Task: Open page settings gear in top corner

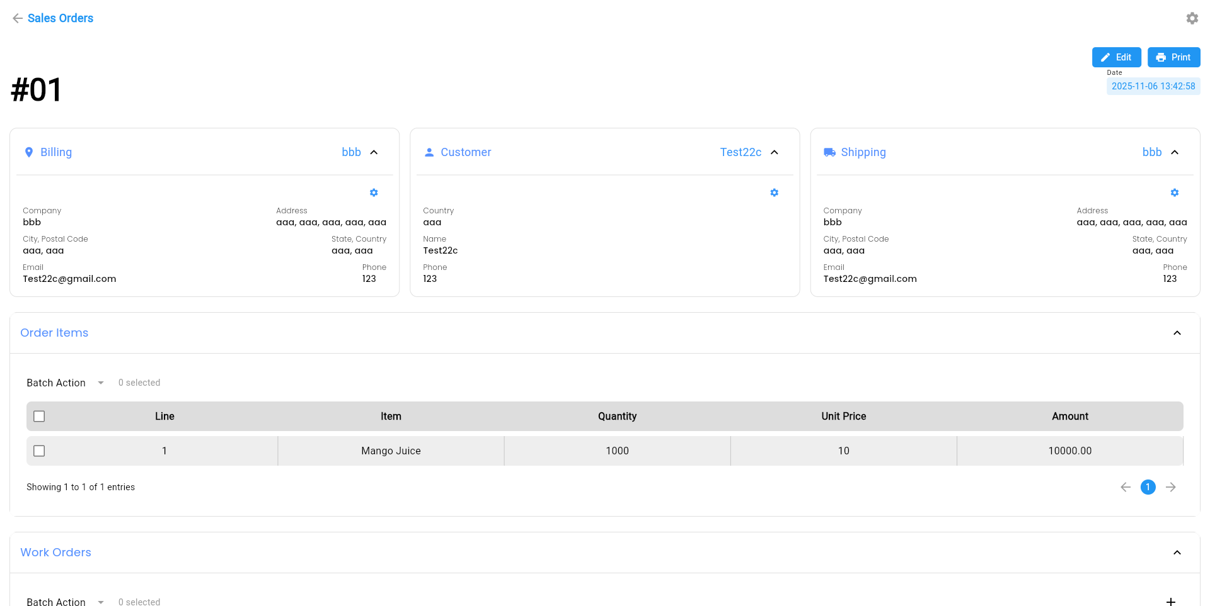Action: pyautogui.click(x=1192, y=18)
